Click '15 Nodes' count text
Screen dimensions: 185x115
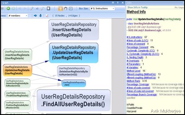[x=60, y=16]
